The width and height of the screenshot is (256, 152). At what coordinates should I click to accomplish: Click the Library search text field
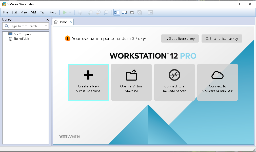(26, 26)
